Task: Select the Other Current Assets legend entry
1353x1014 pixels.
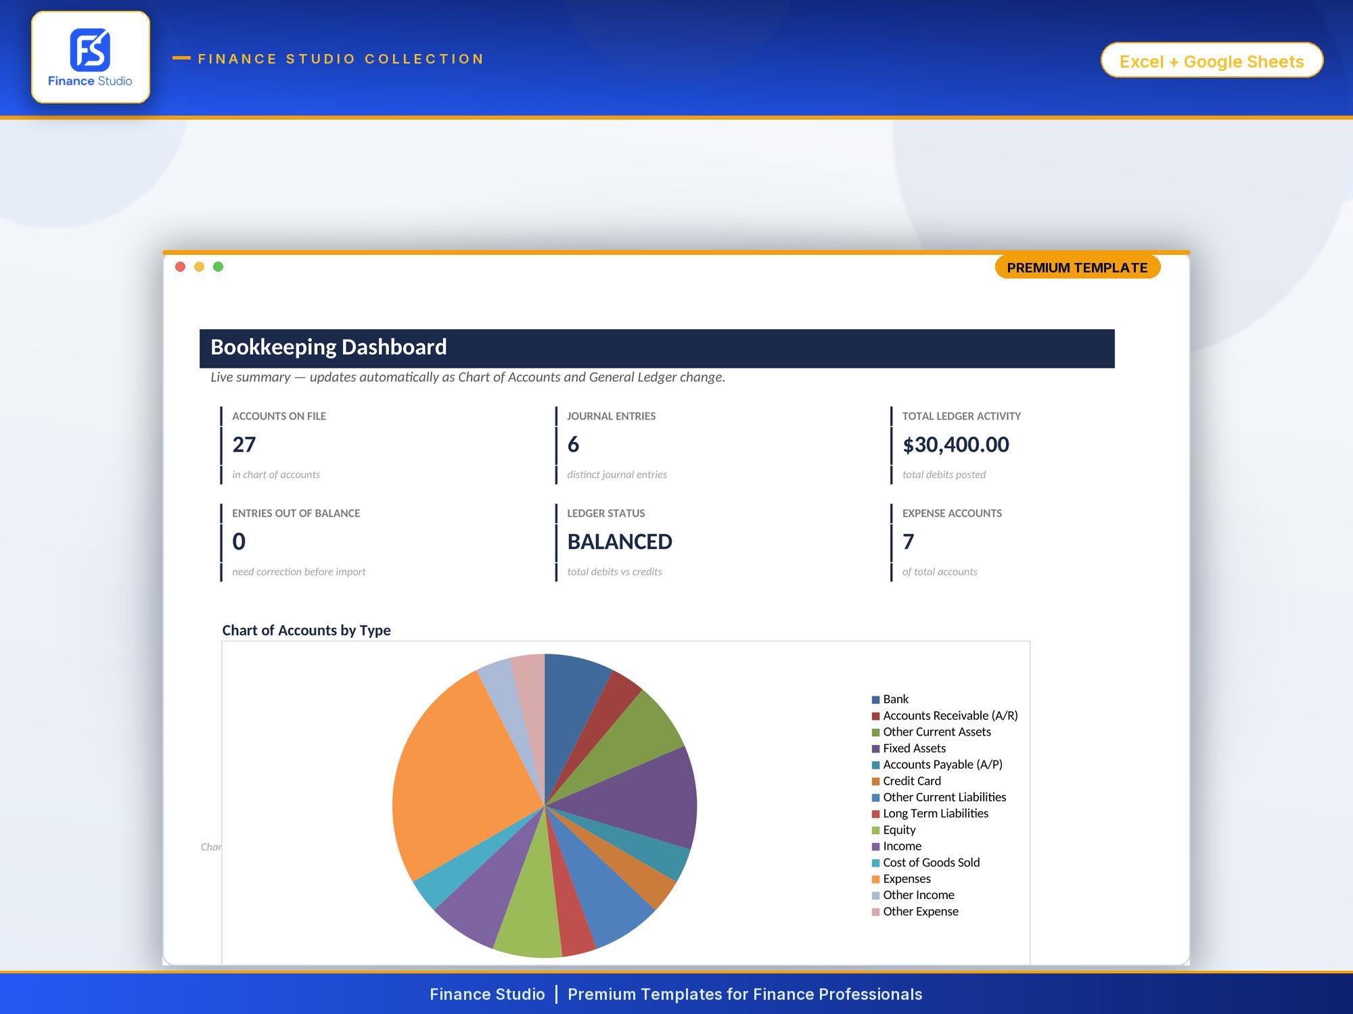Action: click(931, 732)
